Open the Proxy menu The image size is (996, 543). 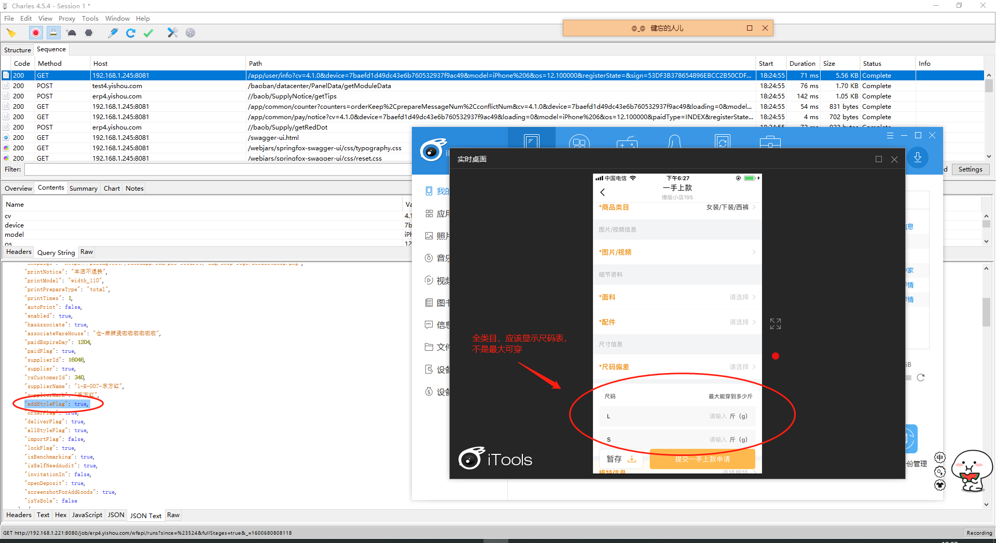coord(66,19)
